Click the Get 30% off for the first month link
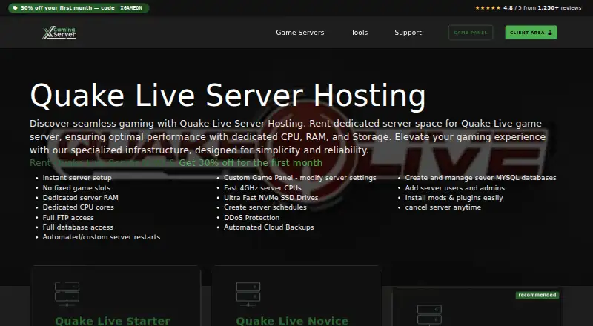The height and width of the screenshot is (326, 593). pyautogui.click(x=251, y=162)
